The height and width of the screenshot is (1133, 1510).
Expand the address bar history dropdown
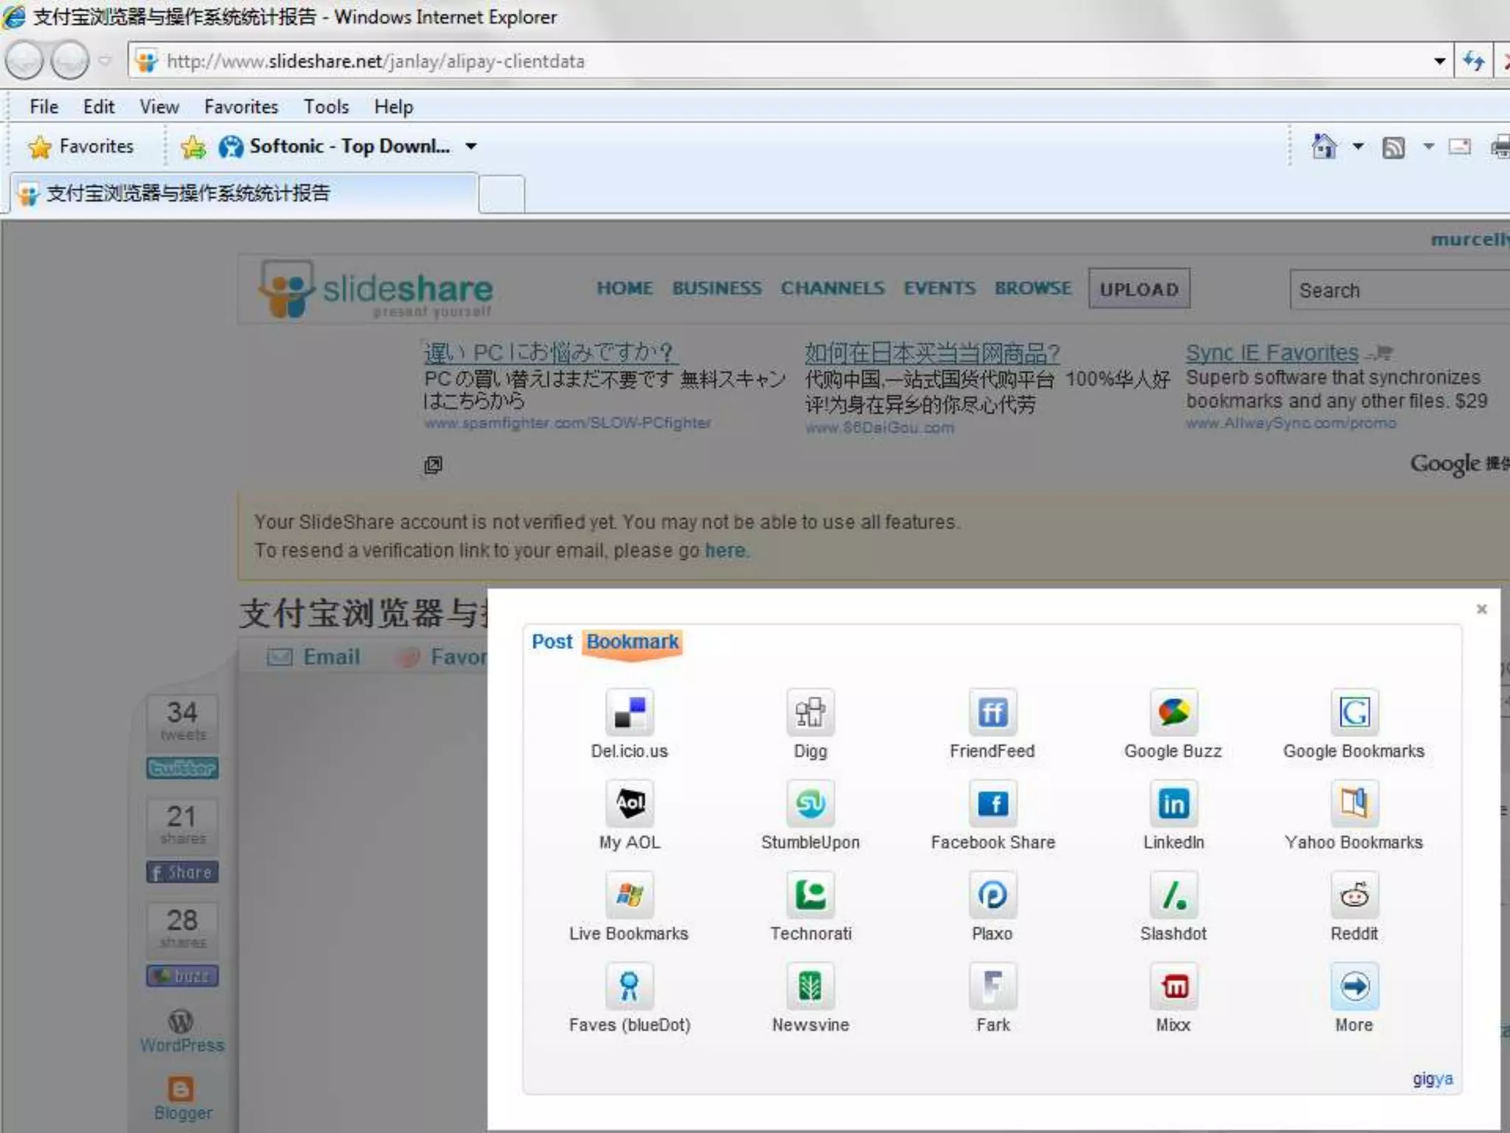[1439, 61]
